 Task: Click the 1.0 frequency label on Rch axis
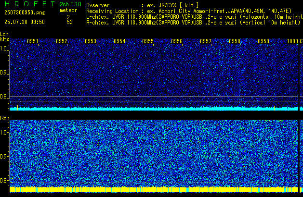pyautogui.click(x=4, y=133)
